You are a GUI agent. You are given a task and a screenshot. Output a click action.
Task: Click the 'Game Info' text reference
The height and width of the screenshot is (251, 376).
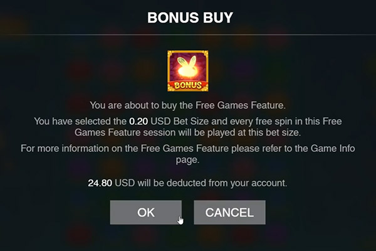(333, 149)
